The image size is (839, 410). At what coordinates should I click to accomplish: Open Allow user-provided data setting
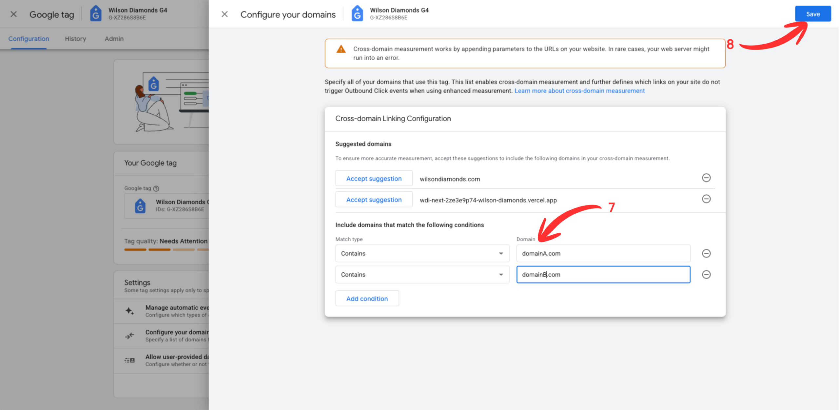click(x=161, y=360)
